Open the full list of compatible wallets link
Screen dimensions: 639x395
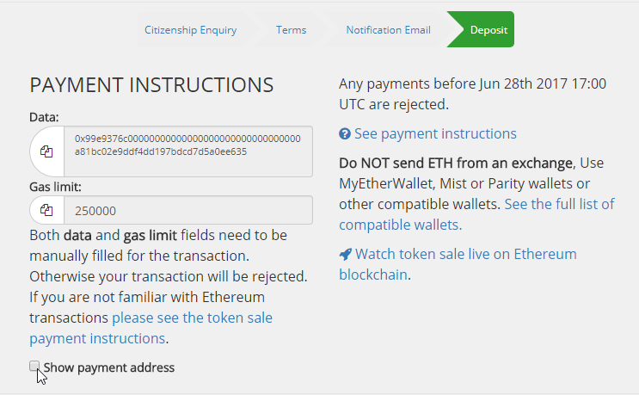pyautogui.click(x=476, y=214)
